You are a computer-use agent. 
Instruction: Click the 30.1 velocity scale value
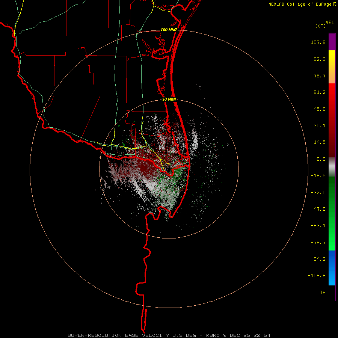point(320,126)
